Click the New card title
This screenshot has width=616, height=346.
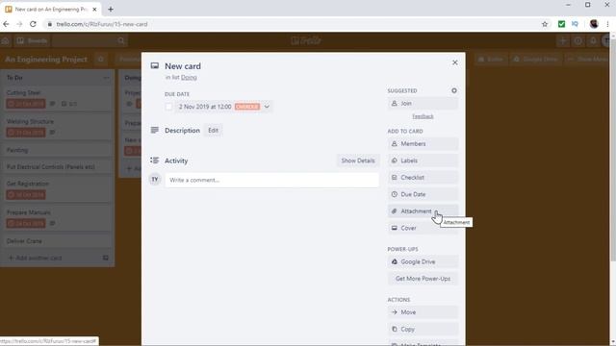(x=183, y=66)
